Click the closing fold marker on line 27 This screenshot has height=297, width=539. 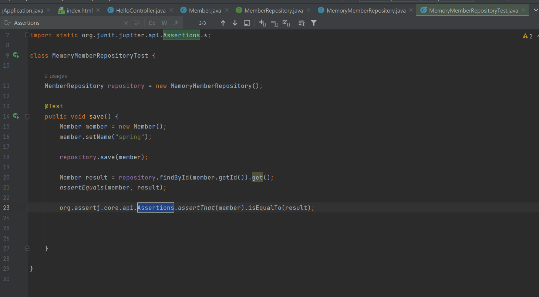[x=27, y=248]
